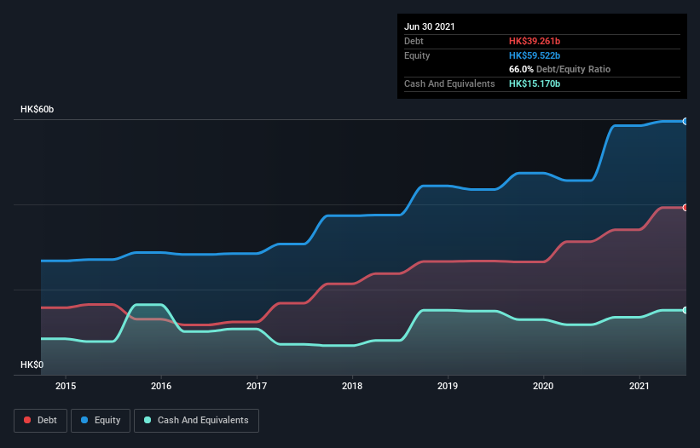Click the 2020 x-axis label
The image size is (700, 448).
(x=543, y=386)
